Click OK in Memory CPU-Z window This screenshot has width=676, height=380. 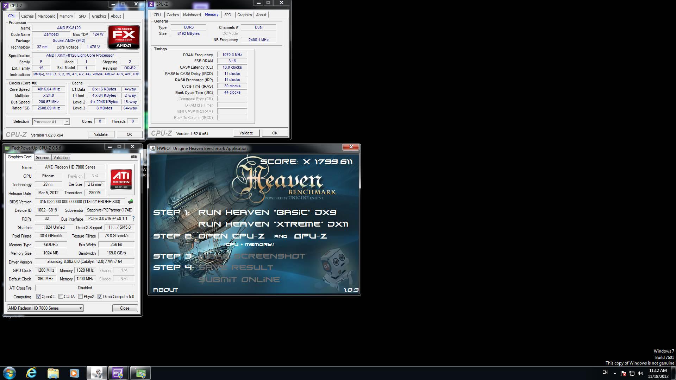[x=275, y=133]
